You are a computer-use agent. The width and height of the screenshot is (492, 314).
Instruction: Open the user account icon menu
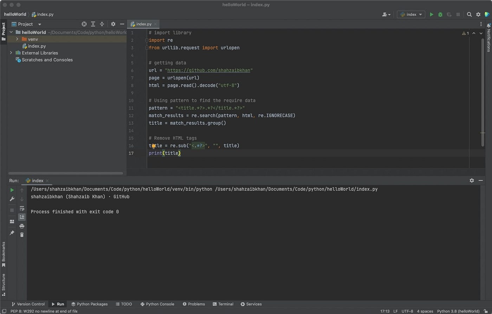point(387,14)
